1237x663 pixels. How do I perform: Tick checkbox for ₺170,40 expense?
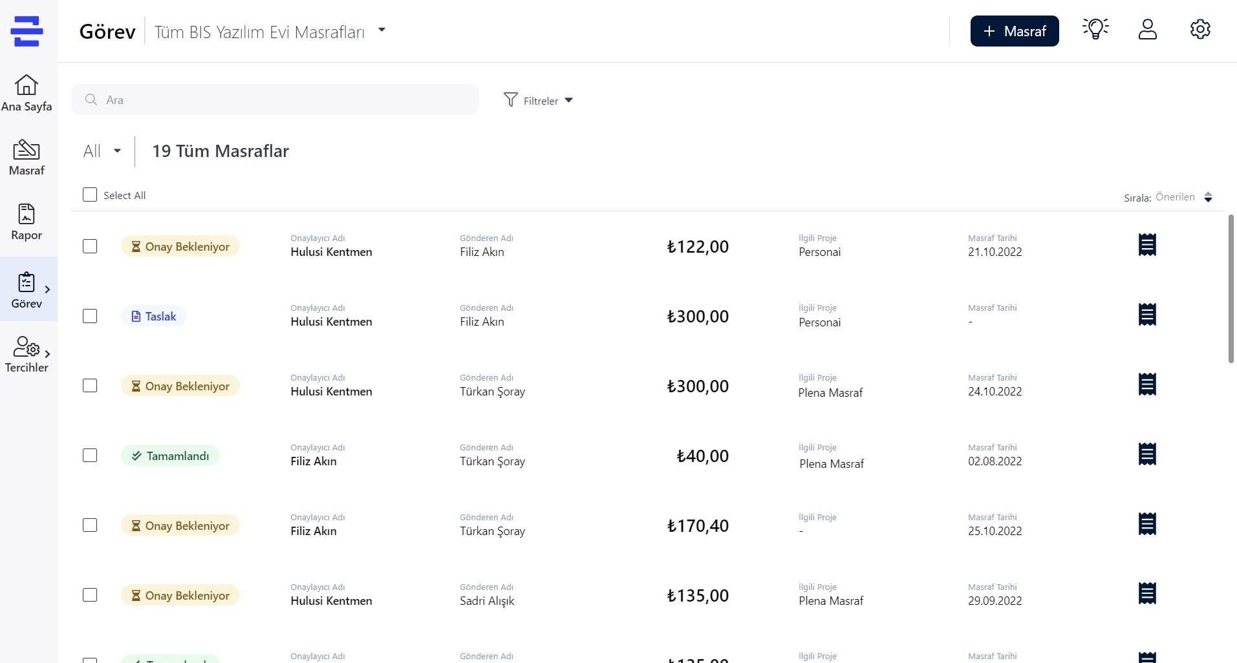90,525
